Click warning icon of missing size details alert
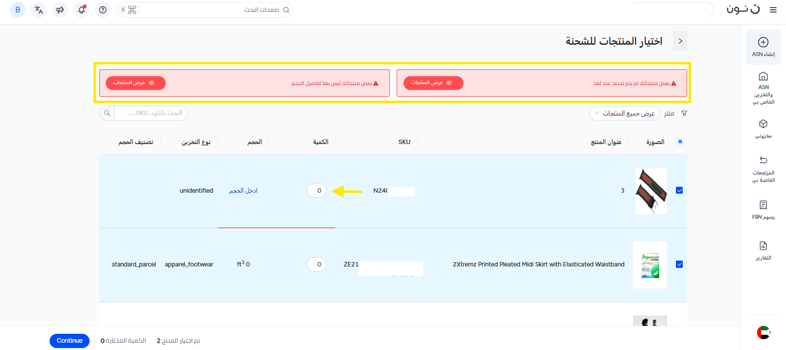This screenshot has width=786, height=350. click(376, 84)
